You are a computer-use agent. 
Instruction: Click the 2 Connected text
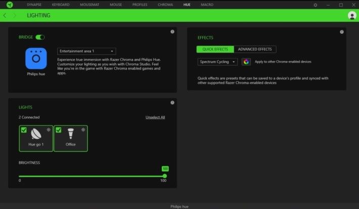(29, 117)
